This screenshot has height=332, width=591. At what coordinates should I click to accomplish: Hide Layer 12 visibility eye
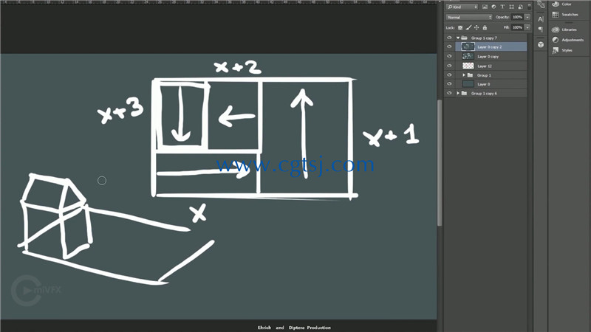click(449, 66)
